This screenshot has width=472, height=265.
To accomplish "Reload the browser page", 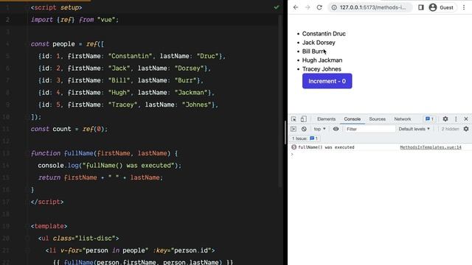I will (319, 7).
